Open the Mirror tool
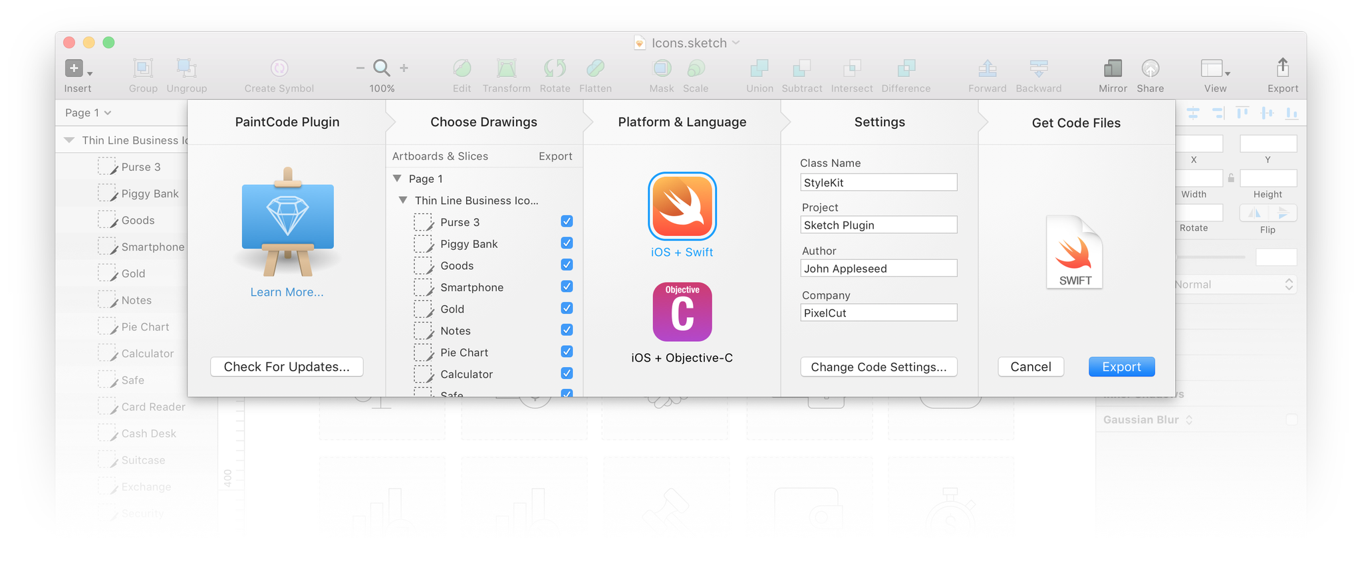The image size is (1362, 571). pyautogui.click(x=1113, y=68)
